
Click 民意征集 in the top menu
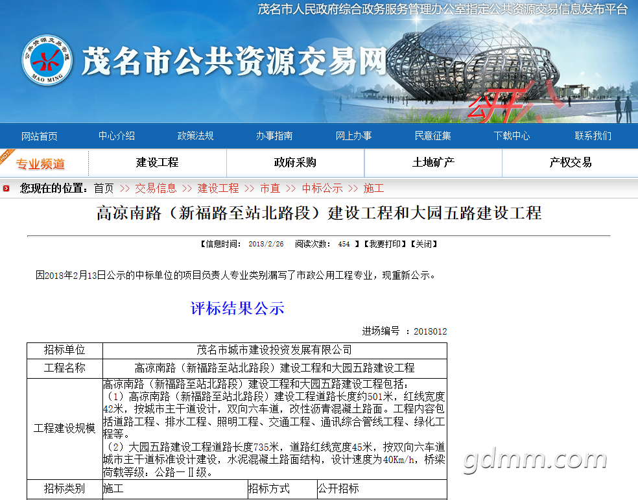tap(432, 136)
